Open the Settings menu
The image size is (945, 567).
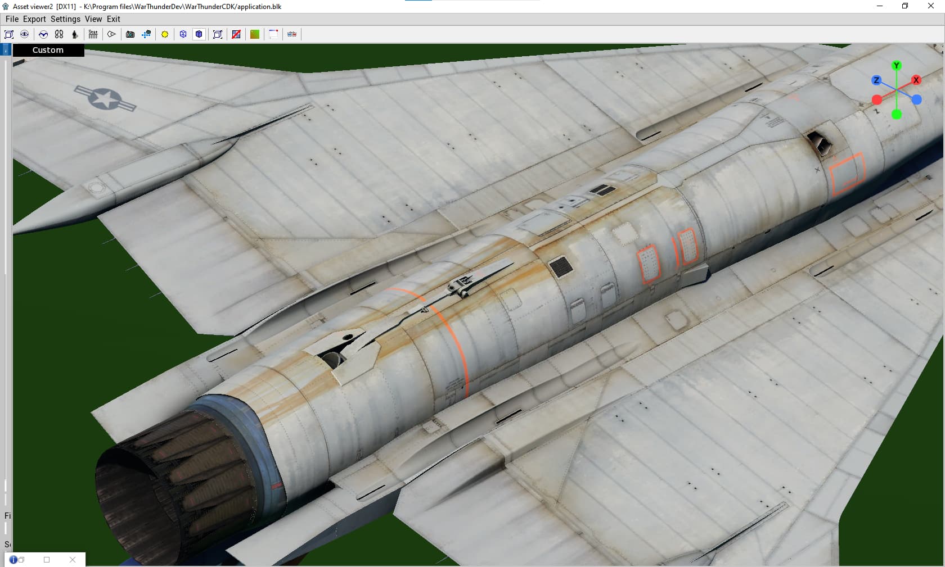pos(65,19)
